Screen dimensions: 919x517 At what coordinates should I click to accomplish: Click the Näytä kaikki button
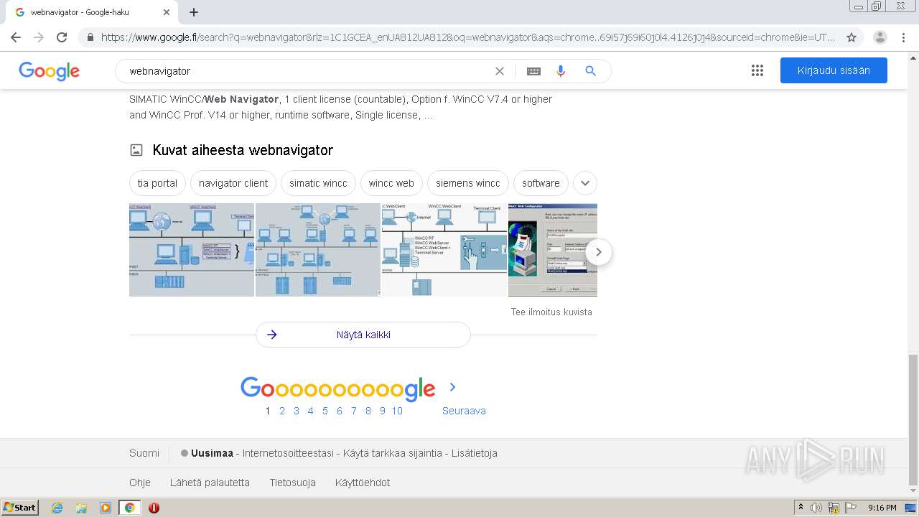click(363, 335)
